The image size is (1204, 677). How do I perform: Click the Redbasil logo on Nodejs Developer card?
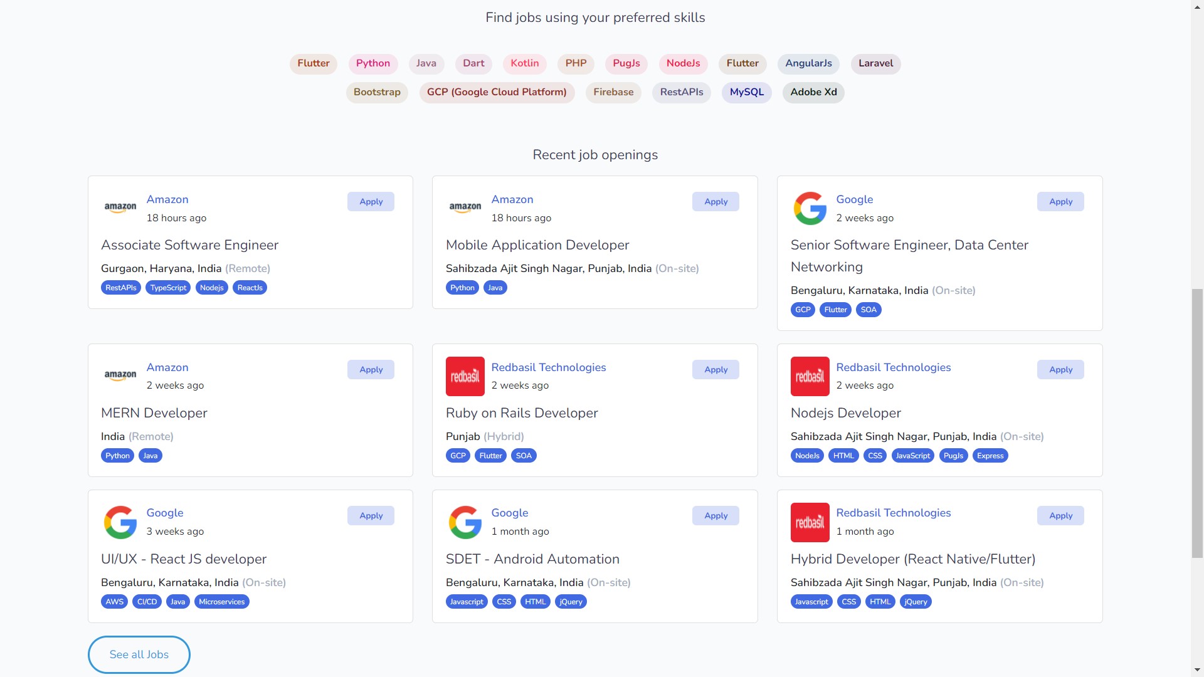coord(810,376)
